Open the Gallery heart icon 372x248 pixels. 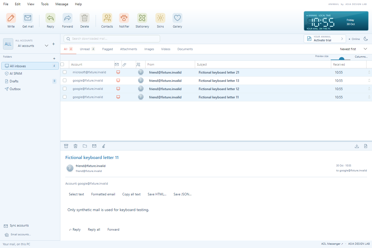177,18
